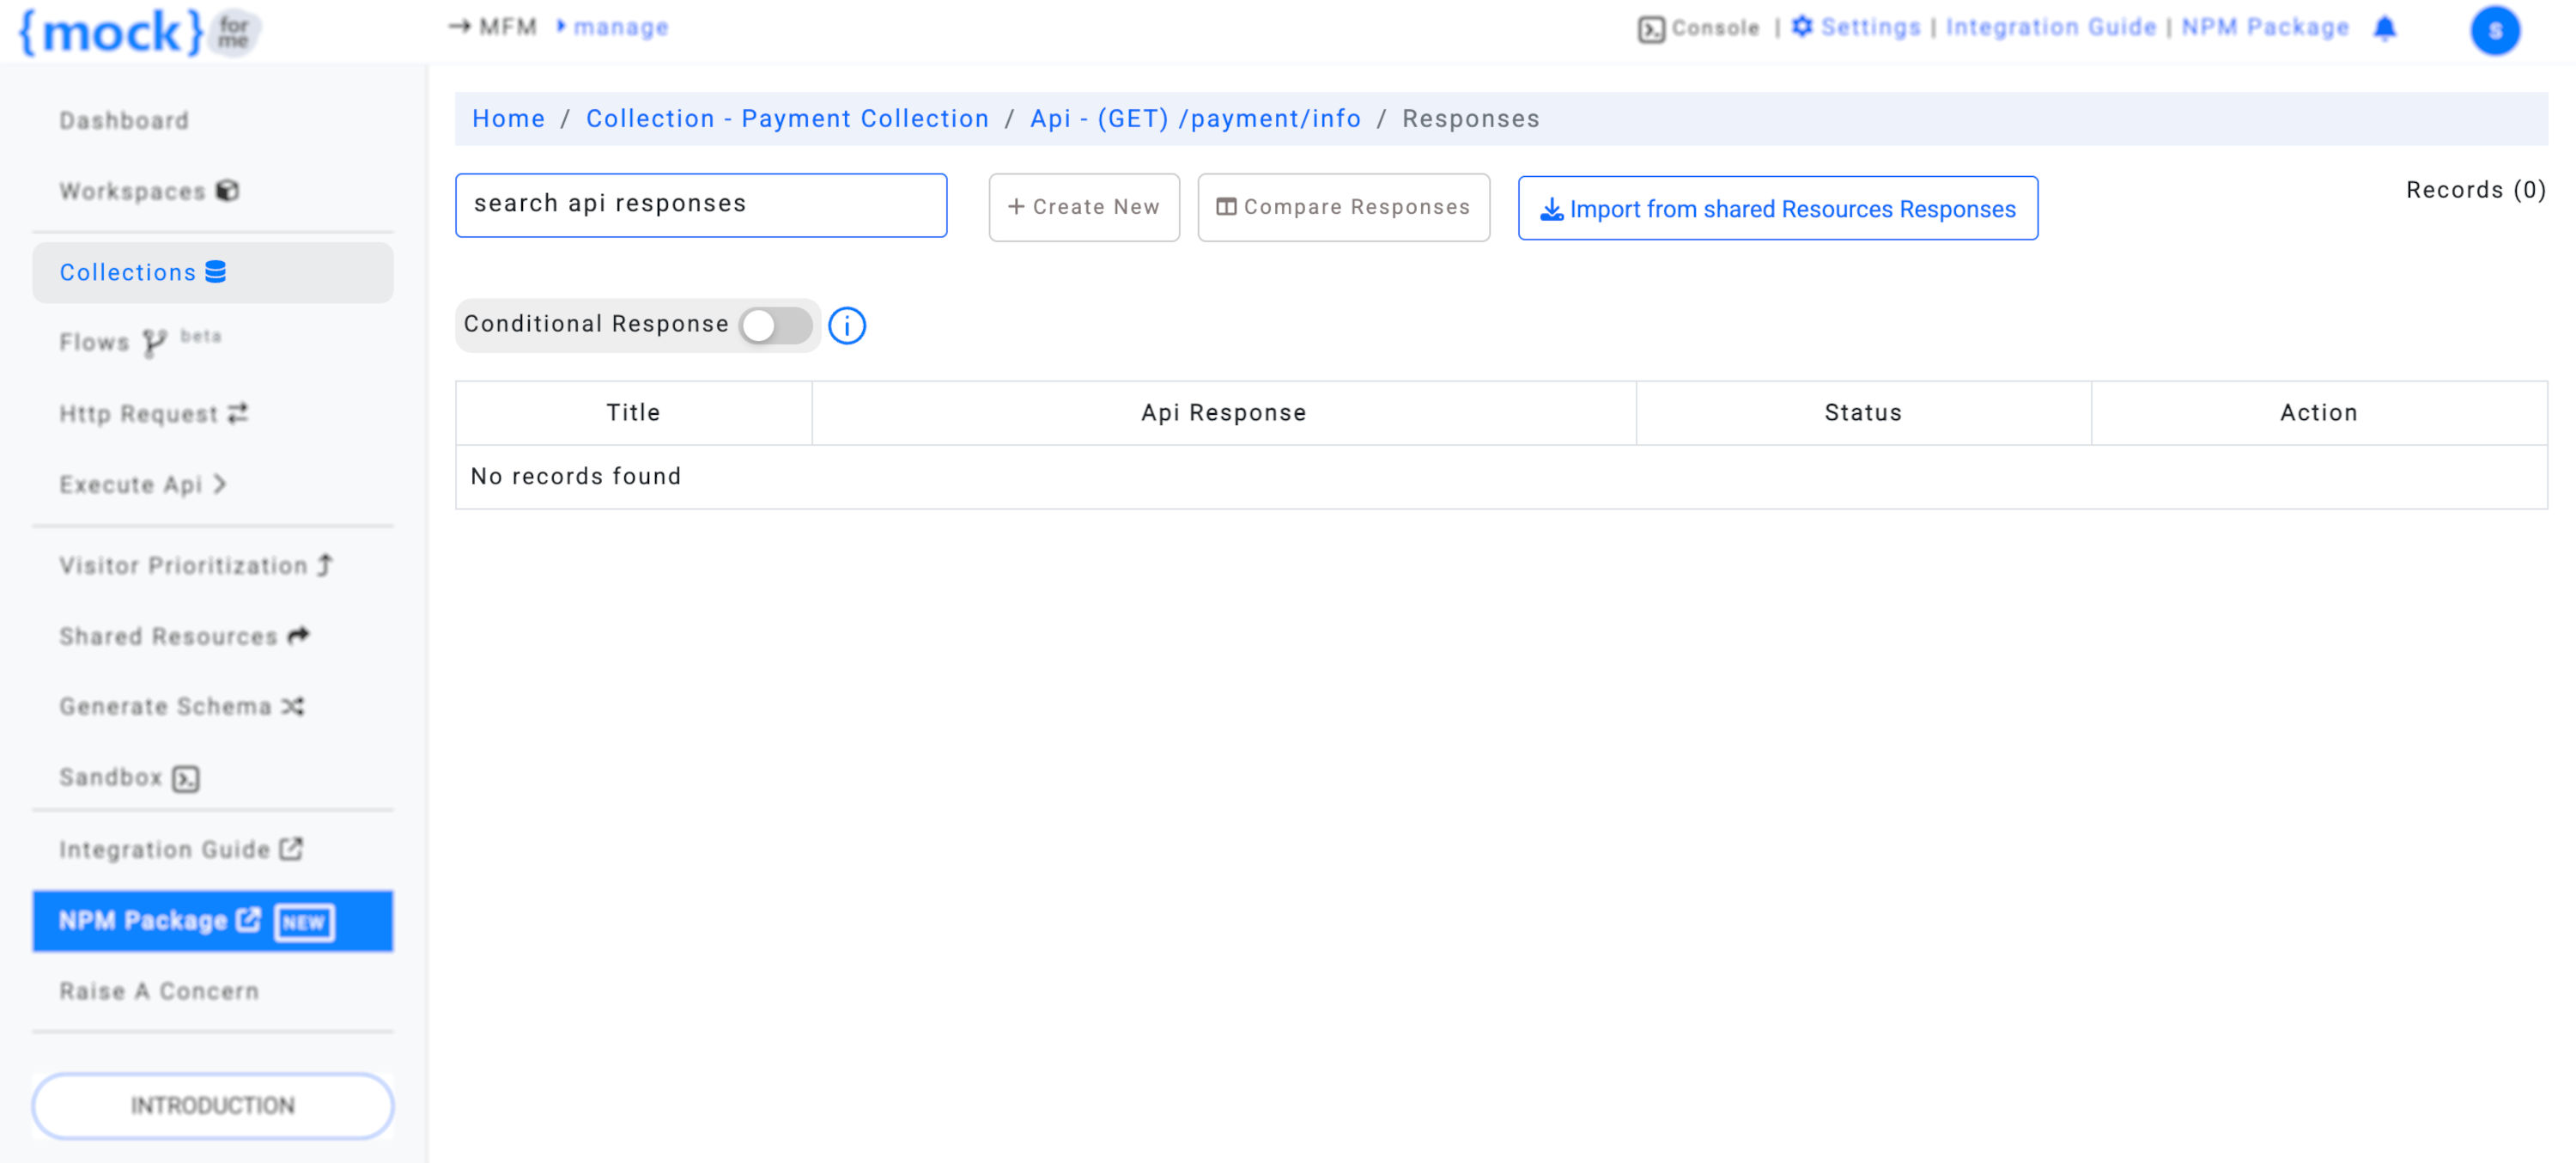The image size is (2576, 1163).
Task: Click the columns icon on Compare Responses
Action: point(1226,207)
